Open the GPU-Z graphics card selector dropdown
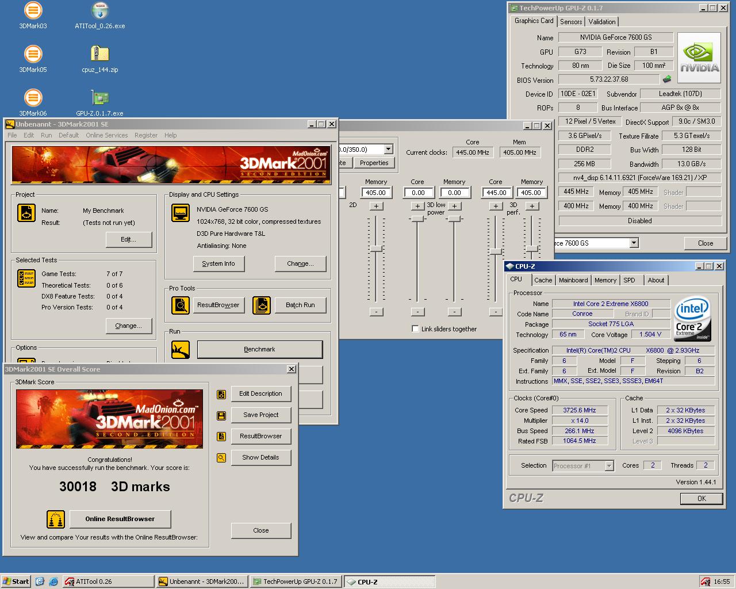The height and width of the screenshot is (589, 736). (x=634, y=243)
